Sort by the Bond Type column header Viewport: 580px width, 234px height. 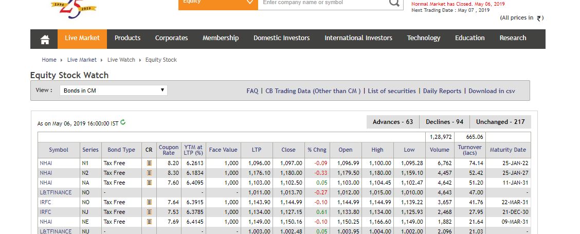coord(121,150)
